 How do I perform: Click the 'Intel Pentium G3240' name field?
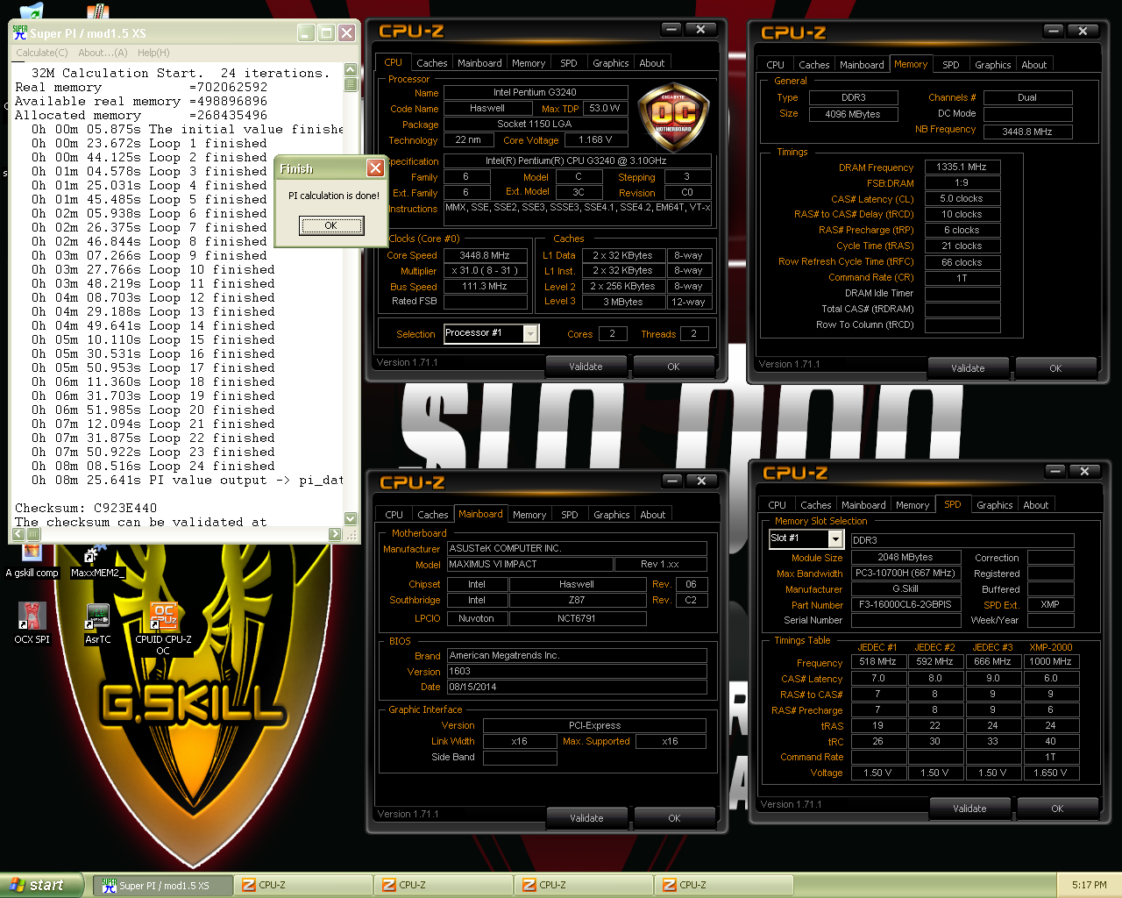point(535,92)
